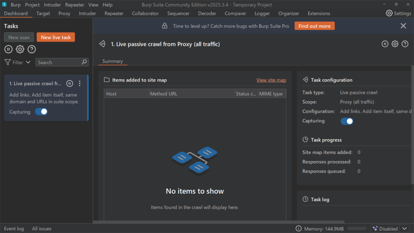
Task: Expand the AI Disabled dropdown arrow
Action: click(x=405, y=229)
